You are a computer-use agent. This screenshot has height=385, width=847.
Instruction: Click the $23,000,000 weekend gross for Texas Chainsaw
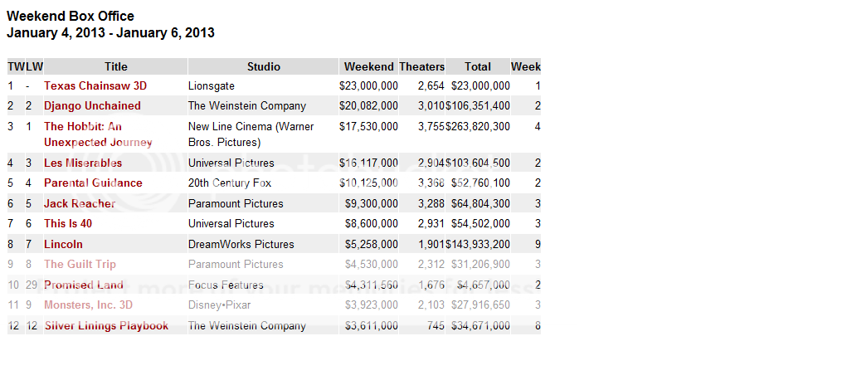point(368,85)
